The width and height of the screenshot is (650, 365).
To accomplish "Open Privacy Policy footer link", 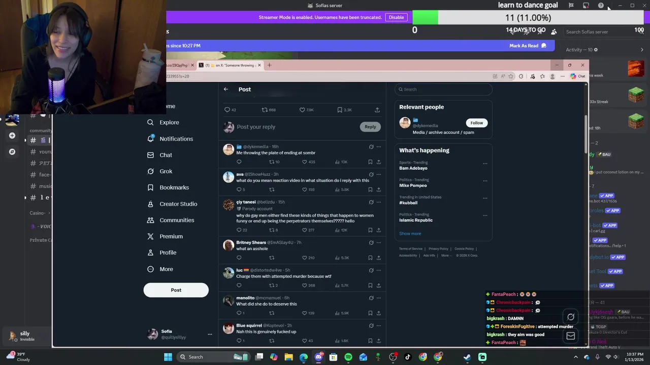I will 438,249.
